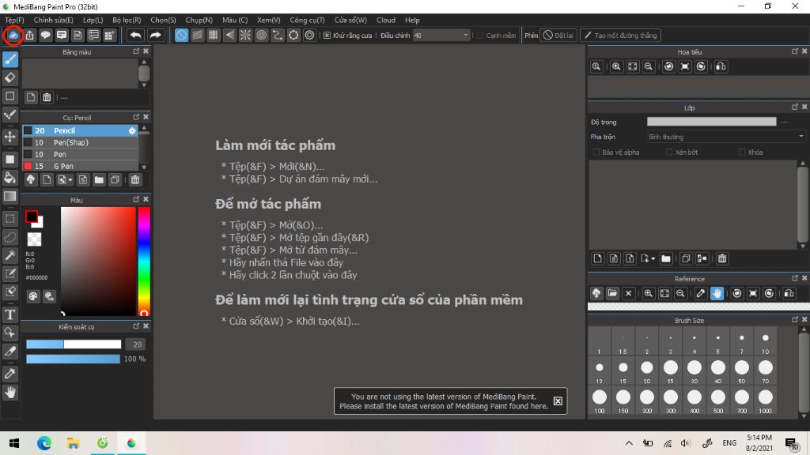Select the Move tool

[9, 137]
